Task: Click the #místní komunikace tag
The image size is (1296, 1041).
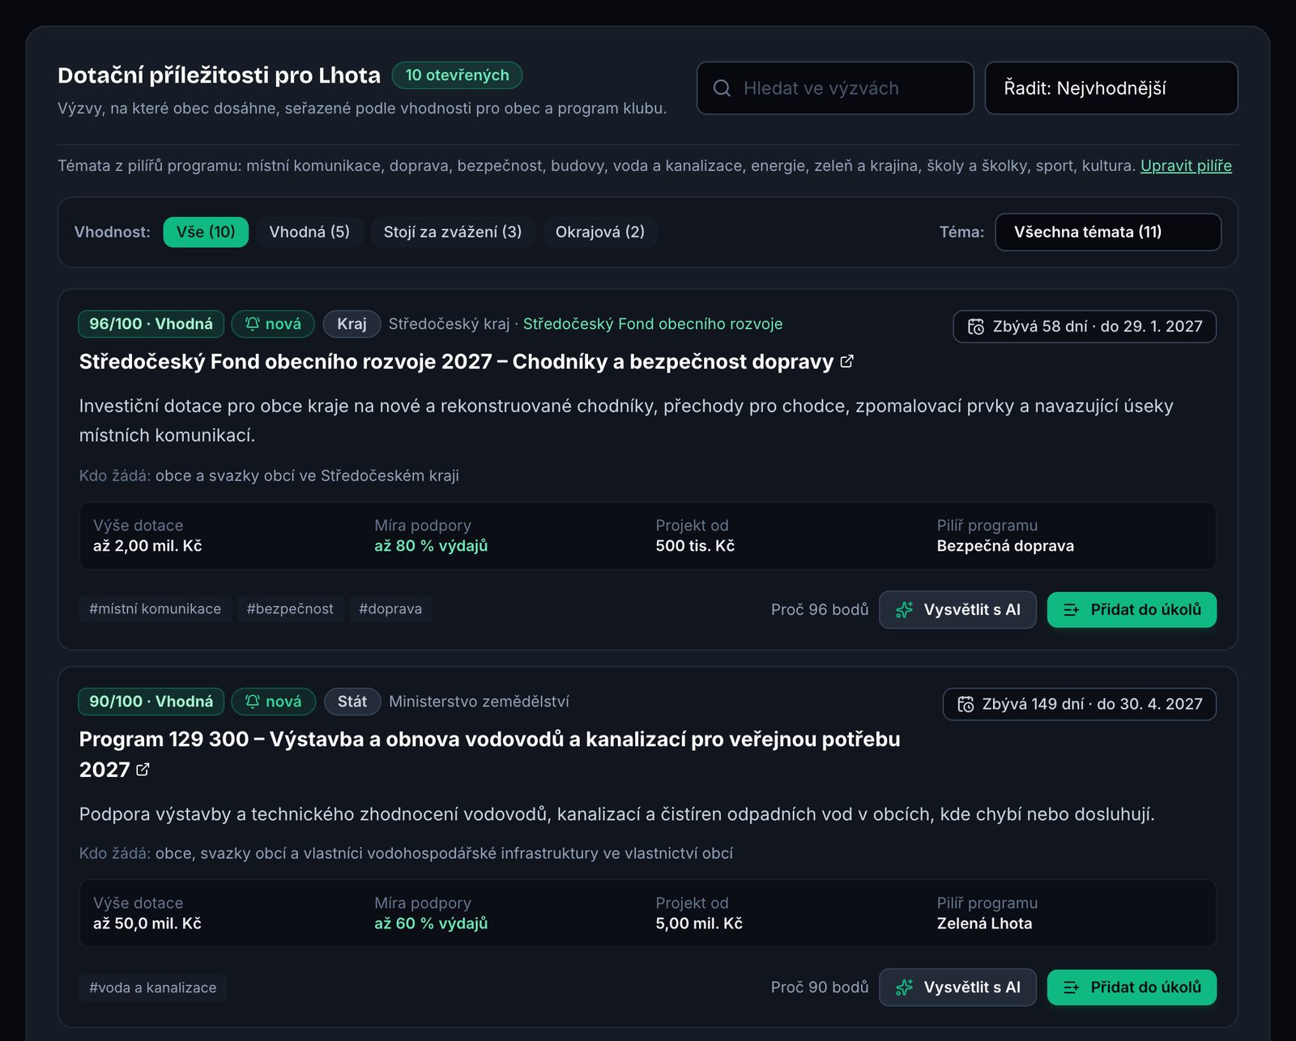Action: 155,609
